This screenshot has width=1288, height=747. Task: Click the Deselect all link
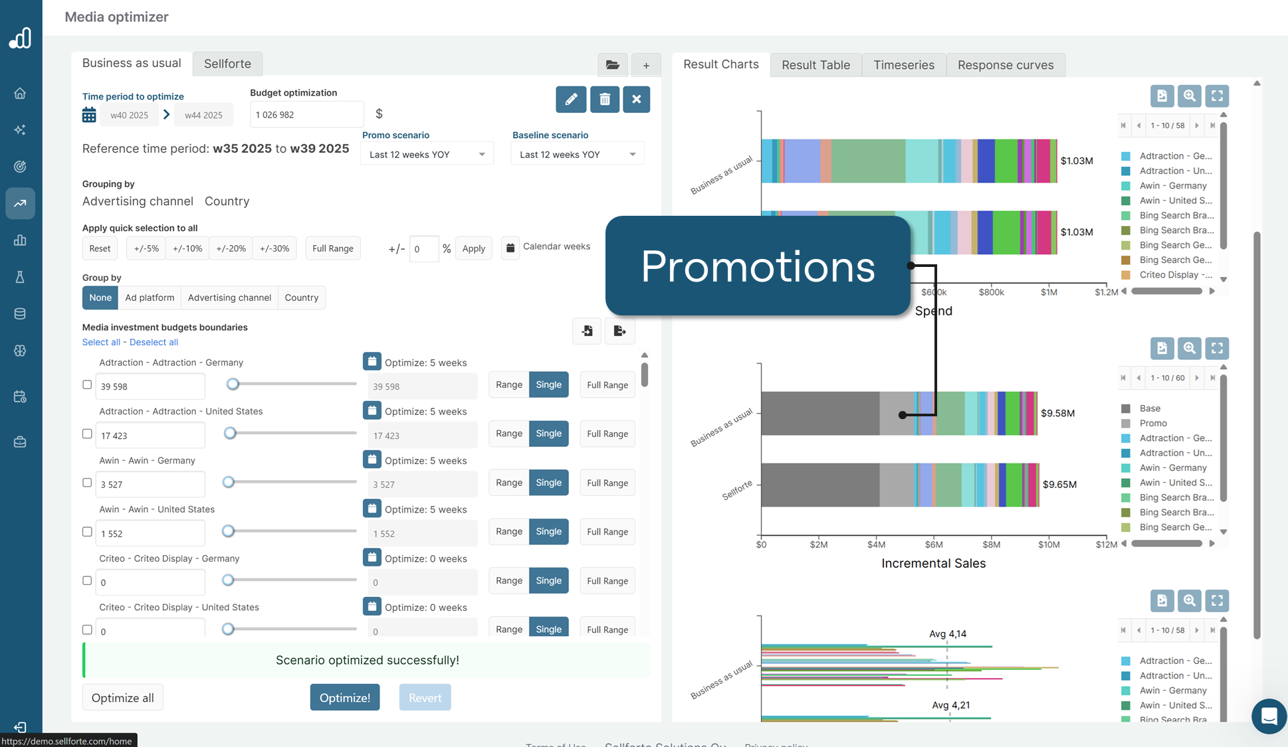[x=154, y=342]
